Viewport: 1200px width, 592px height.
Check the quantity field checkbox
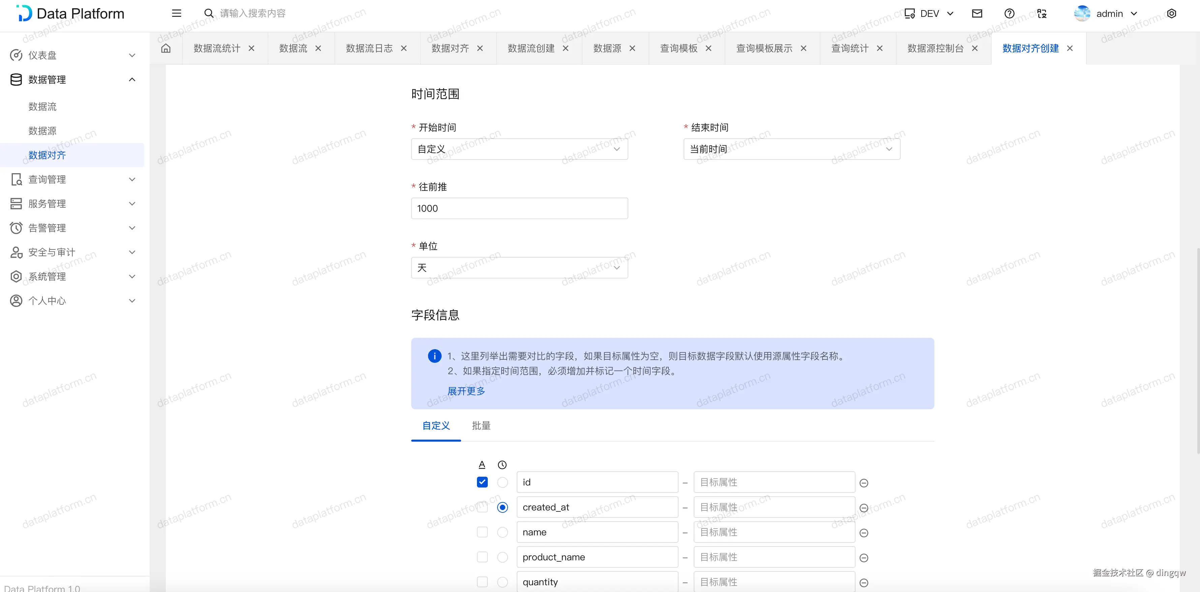[x=482, y=582]
